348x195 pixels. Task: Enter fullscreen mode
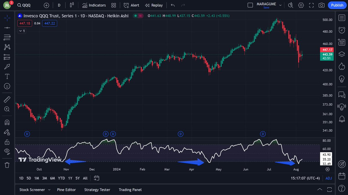(x=311, y=5)
